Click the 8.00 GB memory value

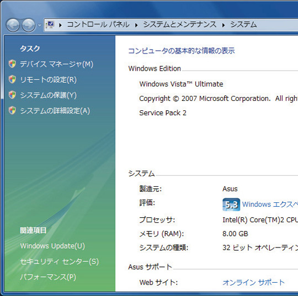[x=235, y=234]
